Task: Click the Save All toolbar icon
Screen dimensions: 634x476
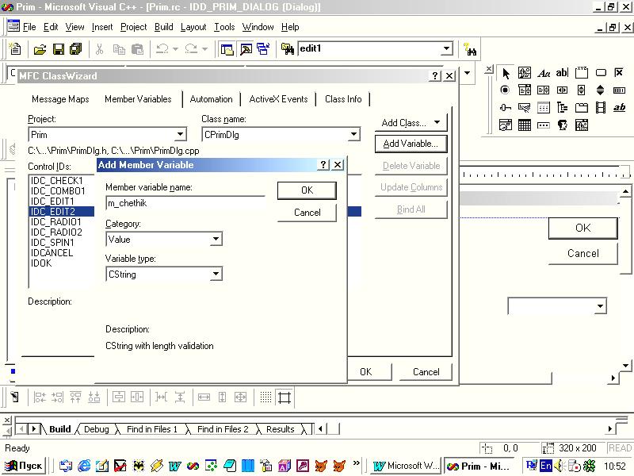Action: coord(76,49)
